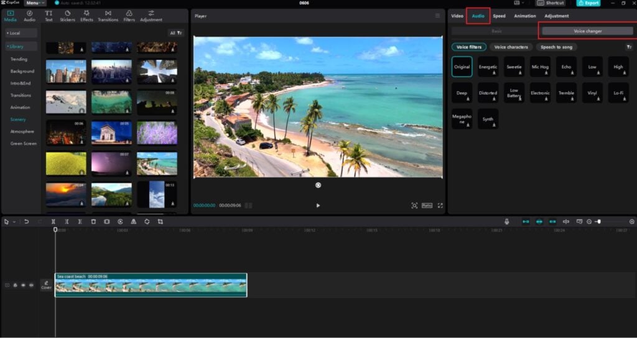The width and height of the screenshot is (637, 338).
Task: Adjust the timeline zoom slider
Action: coord(598,222)
